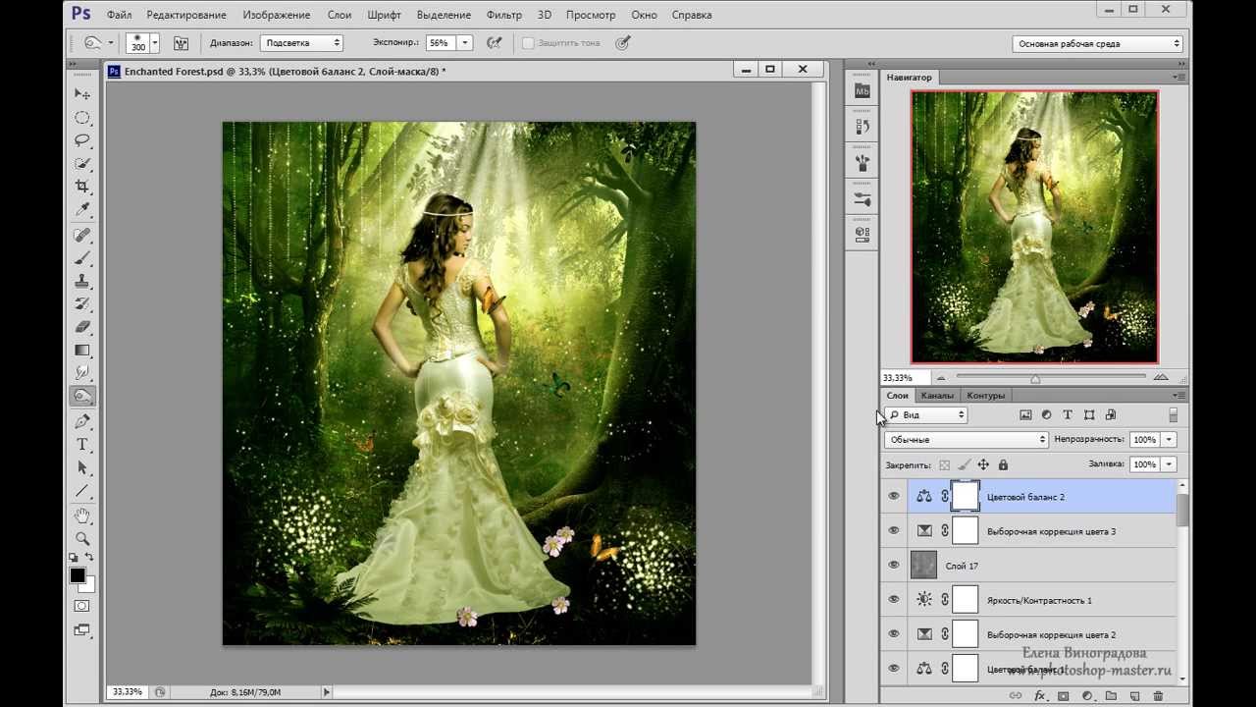Hide the Выборочная коррекция цвета 3 layer
The width and height of the screenshot is (1256, 707).
893,531
